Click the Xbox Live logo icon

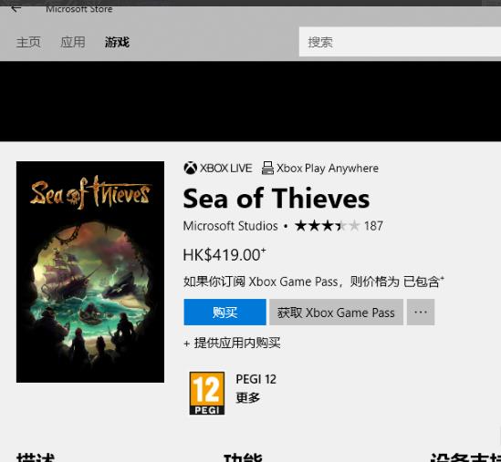pos(190,168)
